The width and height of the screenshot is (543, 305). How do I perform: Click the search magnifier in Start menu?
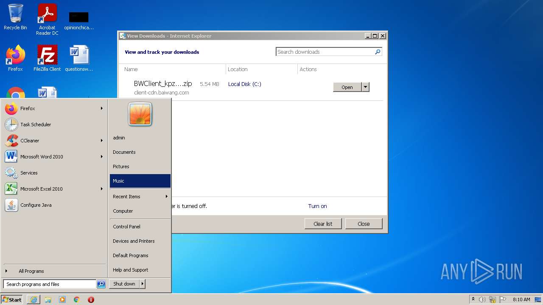tap(101, 284)
